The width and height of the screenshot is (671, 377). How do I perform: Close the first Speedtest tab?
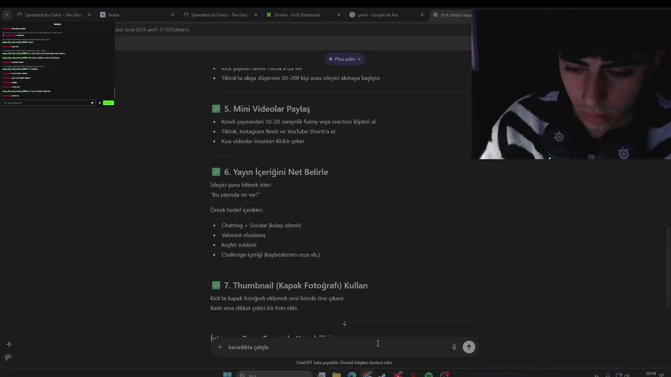89,15
